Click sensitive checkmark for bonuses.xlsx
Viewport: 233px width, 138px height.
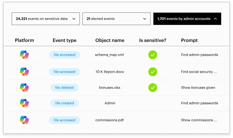coord(153,88)
